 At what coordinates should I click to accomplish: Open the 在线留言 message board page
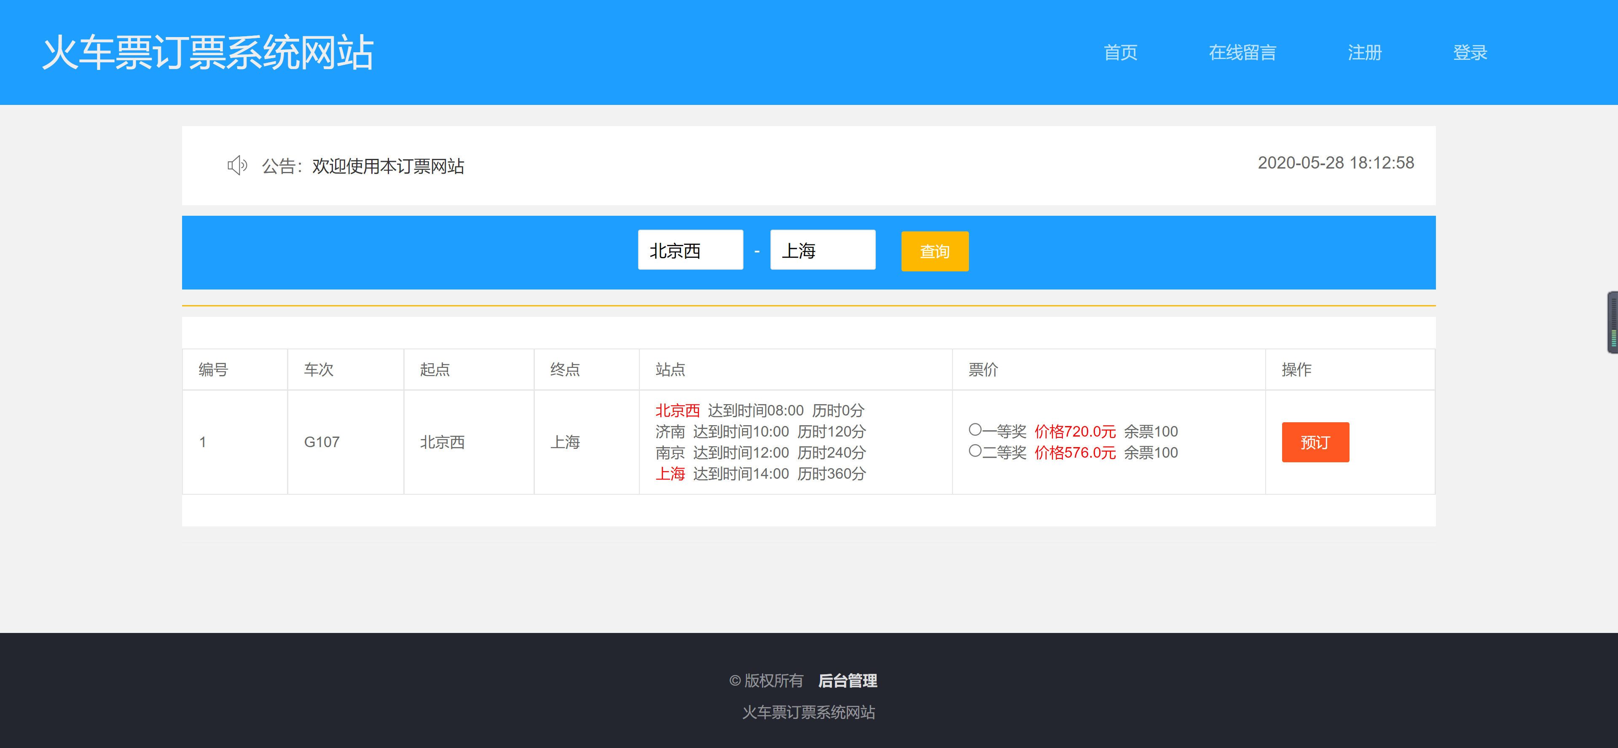[1242, 53]
